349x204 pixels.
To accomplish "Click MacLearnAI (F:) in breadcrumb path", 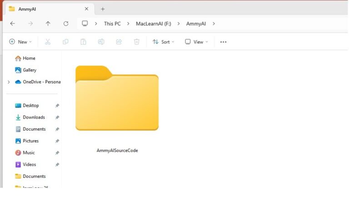I will pos(153,24).
